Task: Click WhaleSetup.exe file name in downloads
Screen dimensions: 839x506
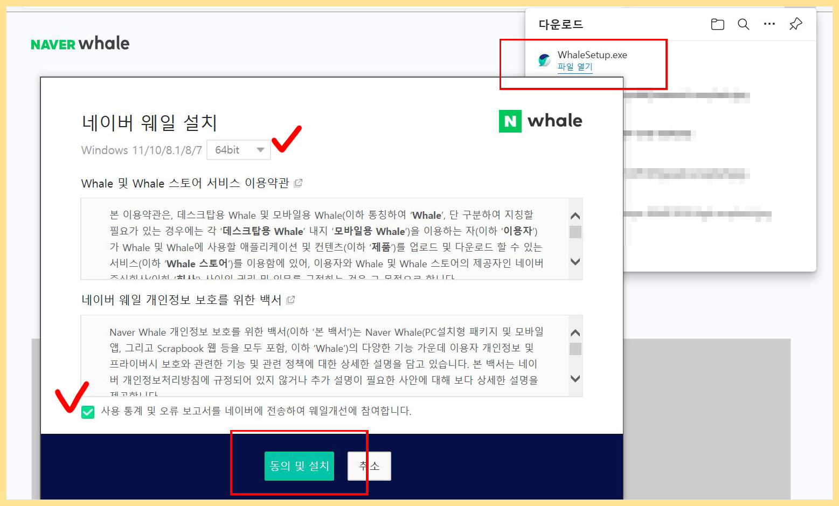Action: tap(592, 55)
